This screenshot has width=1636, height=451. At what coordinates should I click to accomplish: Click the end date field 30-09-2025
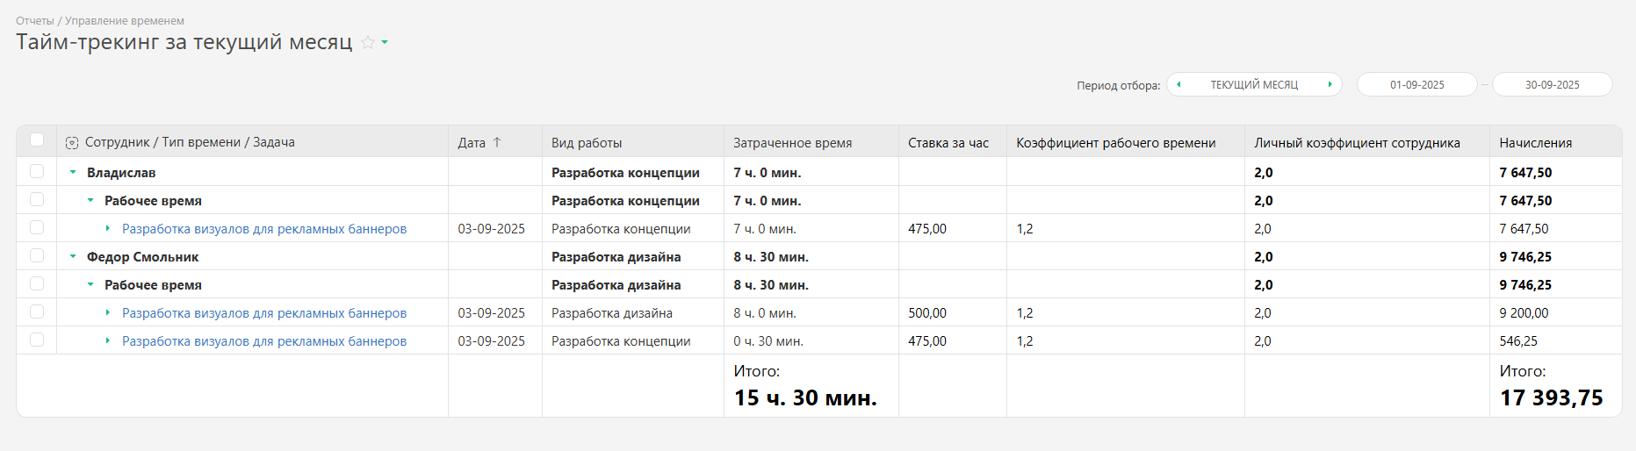coord(1552,85)
